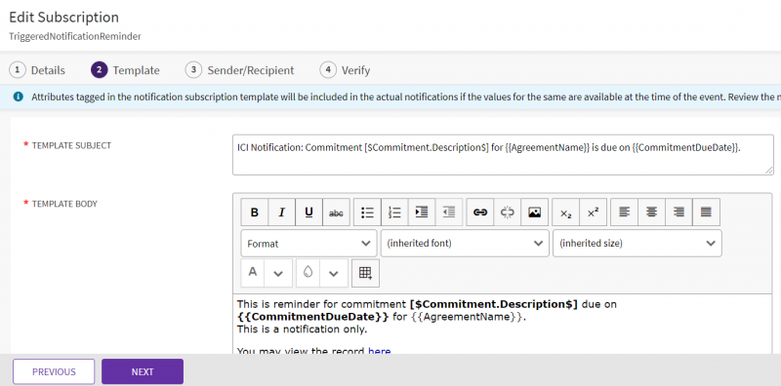Image resolution: width=781 pixels, height=386 pixels.
Task: Toggle underline formatting button
Action: tap(308, 212)
